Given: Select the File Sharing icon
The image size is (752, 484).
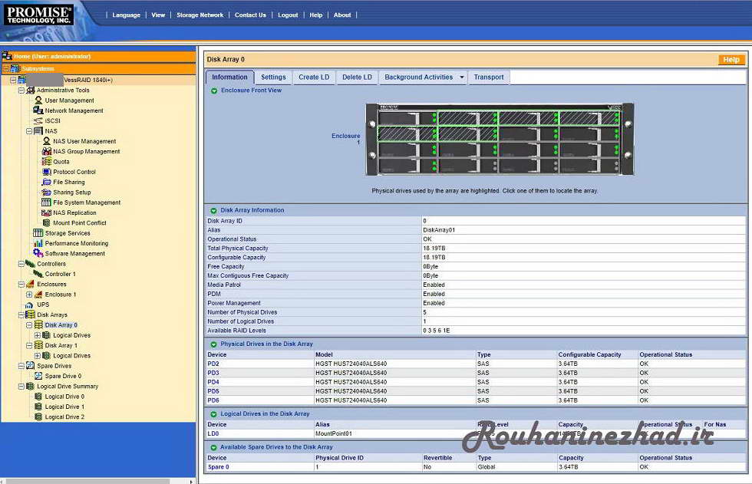Looking at the screenshot, I should point(47,182).
